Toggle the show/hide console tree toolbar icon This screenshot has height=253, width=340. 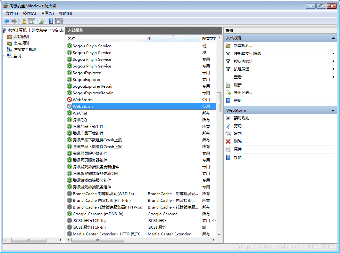coord(32,21)
